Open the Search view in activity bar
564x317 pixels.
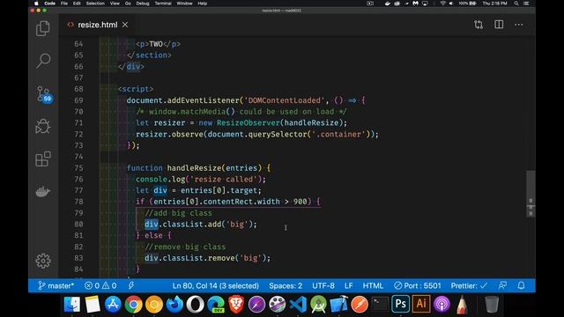pos(43,61)
